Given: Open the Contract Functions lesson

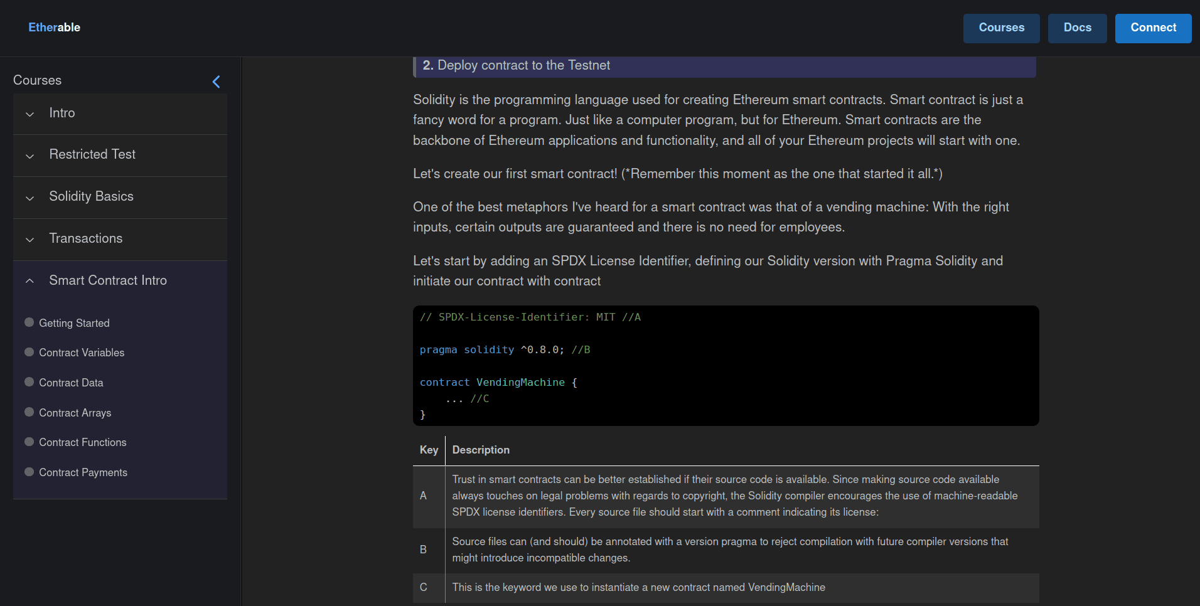Looking at the screenshot, I should coord(82,442).
